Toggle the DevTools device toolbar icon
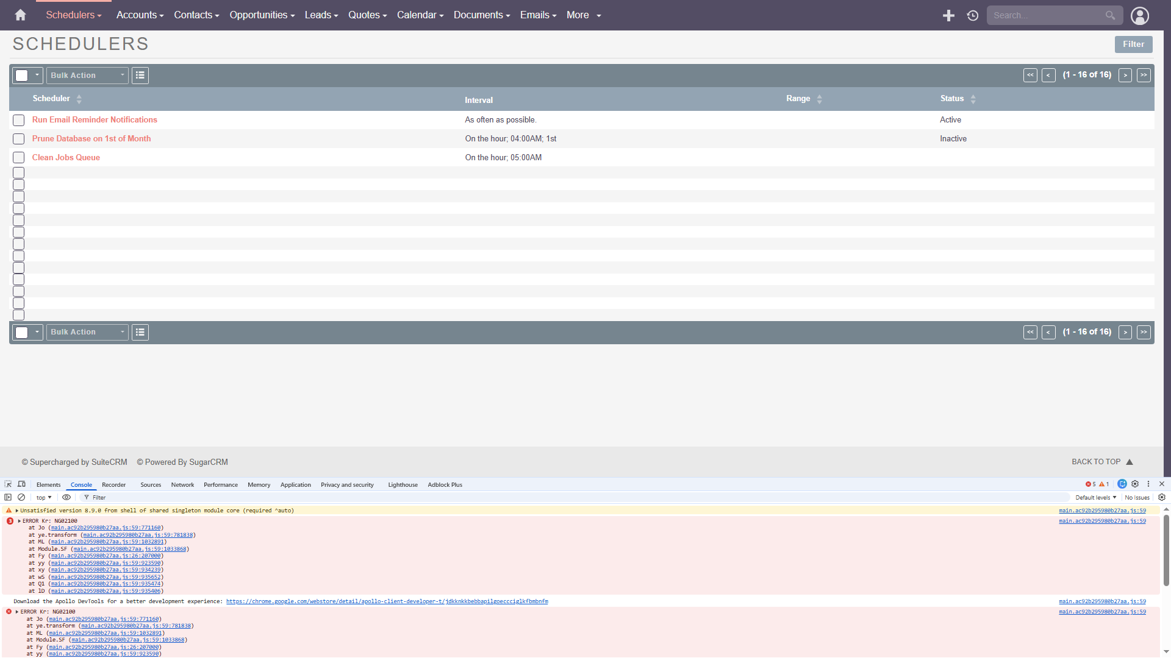This screenshot has width=1171, height=658. (x=21, y=484)
